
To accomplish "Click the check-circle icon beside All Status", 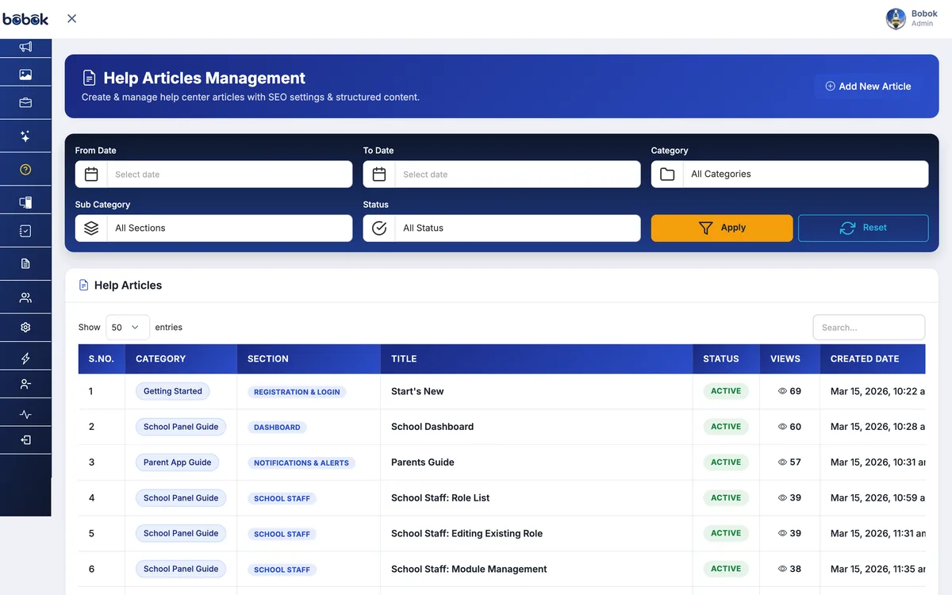I will [x=379, y=228].
